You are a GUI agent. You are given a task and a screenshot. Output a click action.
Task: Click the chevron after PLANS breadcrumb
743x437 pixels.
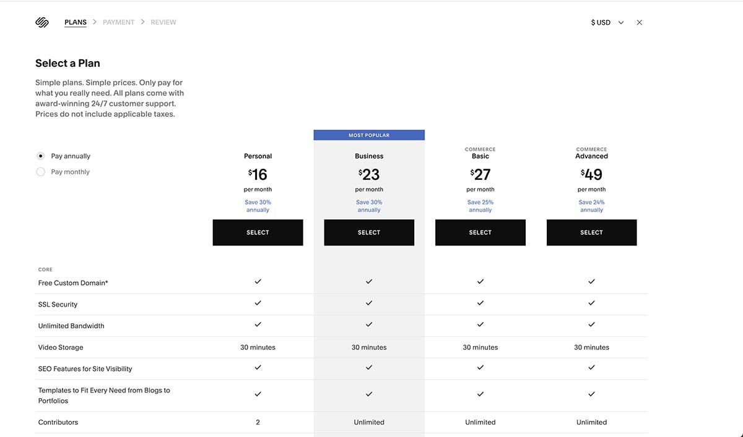[94, 21]
